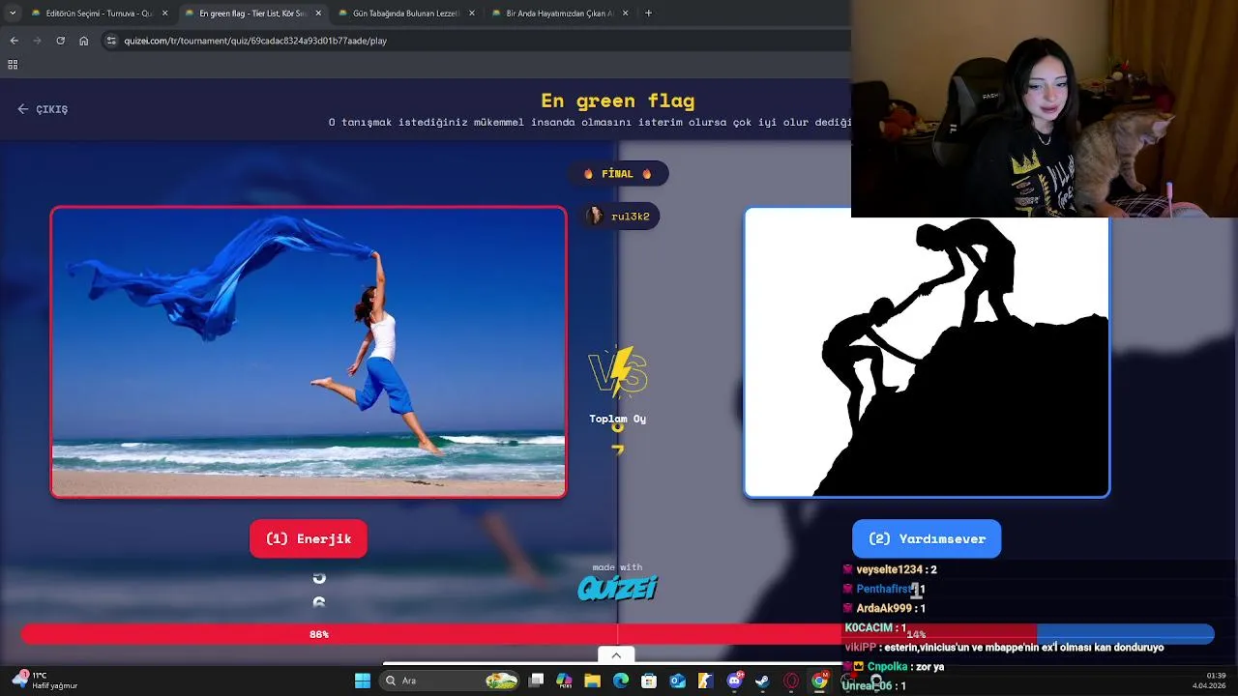
Task: View site information icon in address bar
Action: [x=111, y=41]
